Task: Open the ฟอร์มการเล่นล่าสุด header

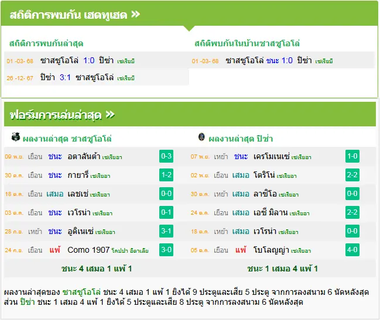Action: tap(190, 114)
